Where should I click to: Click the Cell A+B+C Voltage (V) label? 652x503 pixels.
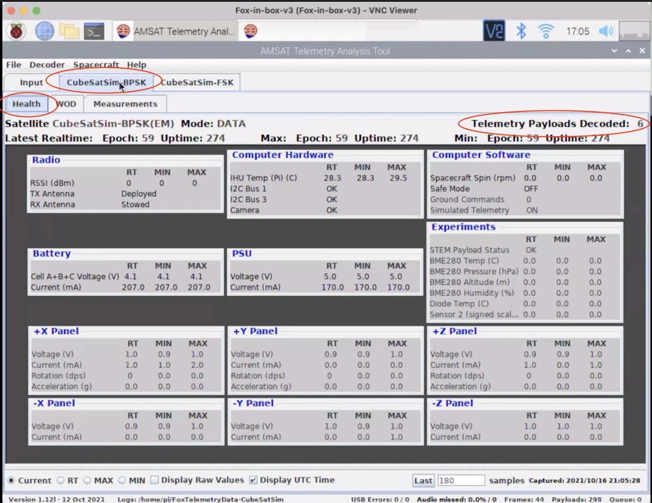click(x=75, y=277)
